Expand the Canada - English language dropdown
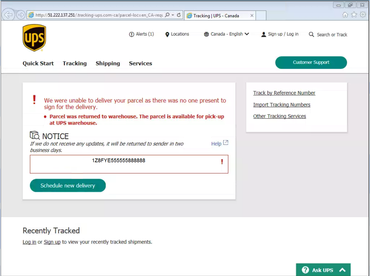Screen dimensions: 370x276 tap(226, 34)
